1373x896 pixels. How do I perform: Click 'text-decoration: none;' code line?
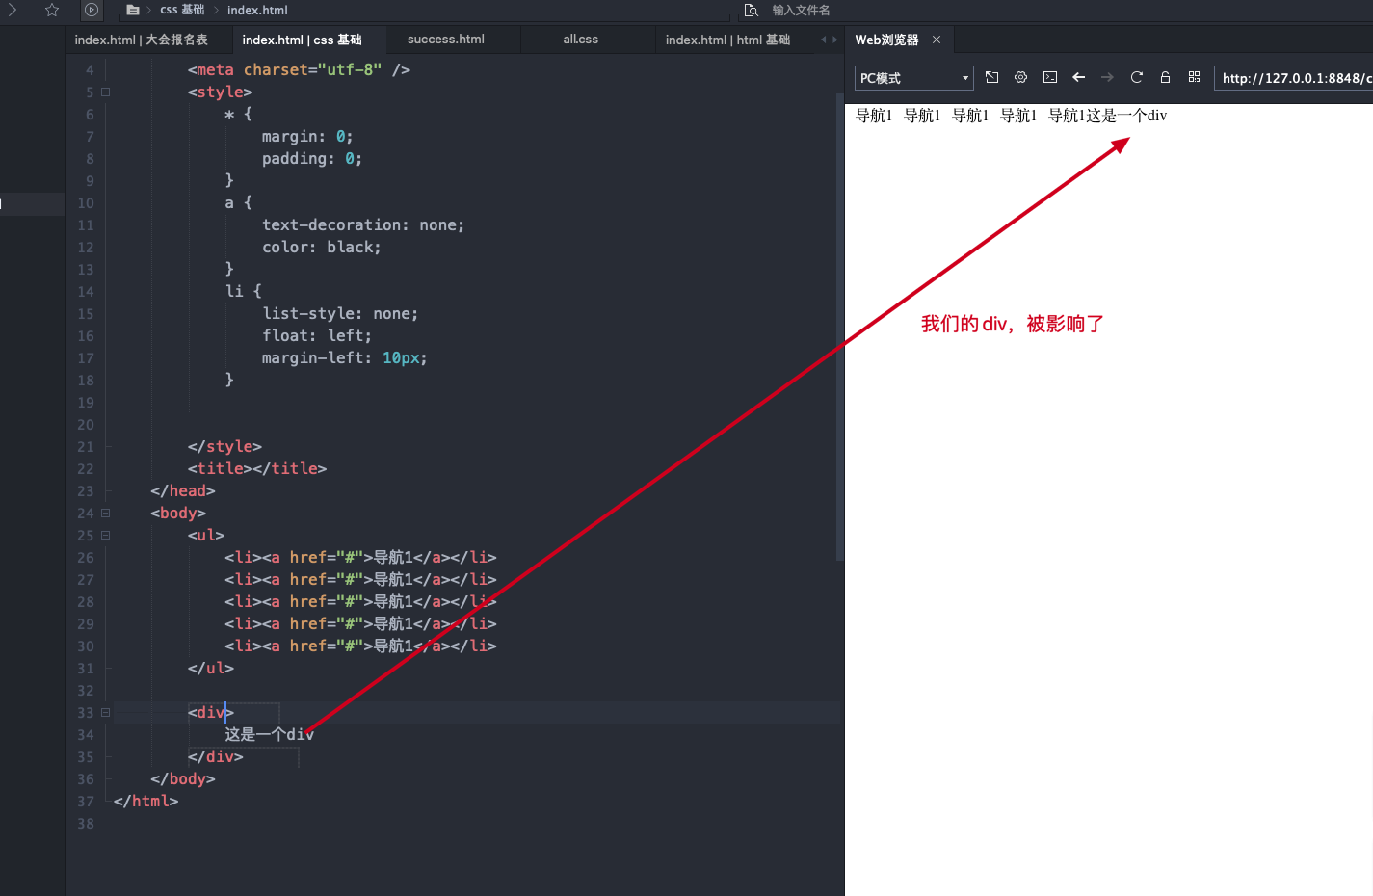click(x=363, y=225)
